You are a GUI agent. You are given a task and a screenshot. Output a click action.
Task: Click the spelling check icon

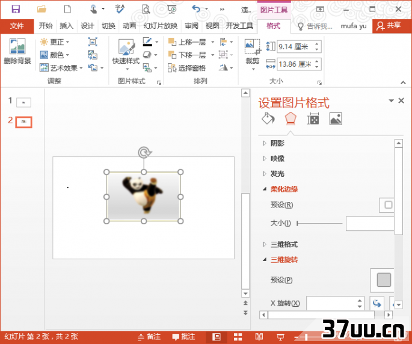(120, 9)
